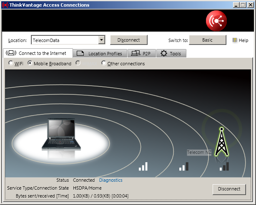
Task: Click the Telecom NZ cell tower icon
Action: [x=221, y=142]
